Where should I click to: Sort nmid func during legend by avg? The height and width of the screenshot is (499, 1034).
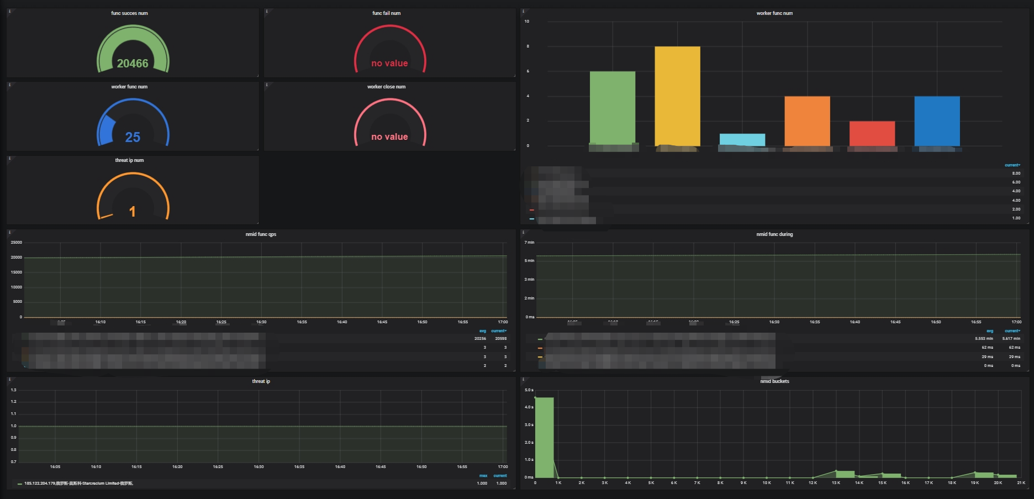[990, 331]
